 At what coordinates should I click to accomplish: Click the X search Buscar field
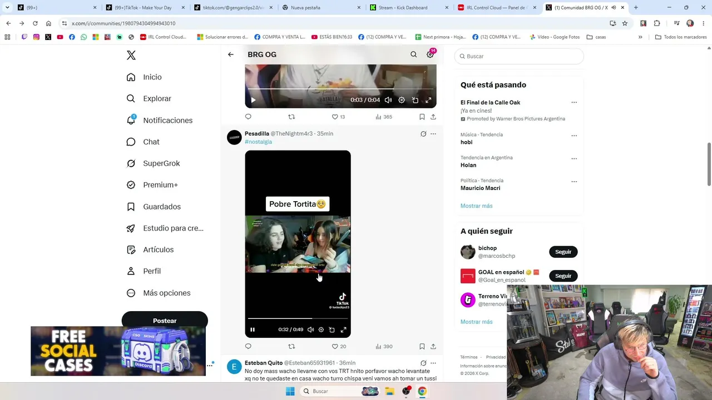click(x=519, y=56)
